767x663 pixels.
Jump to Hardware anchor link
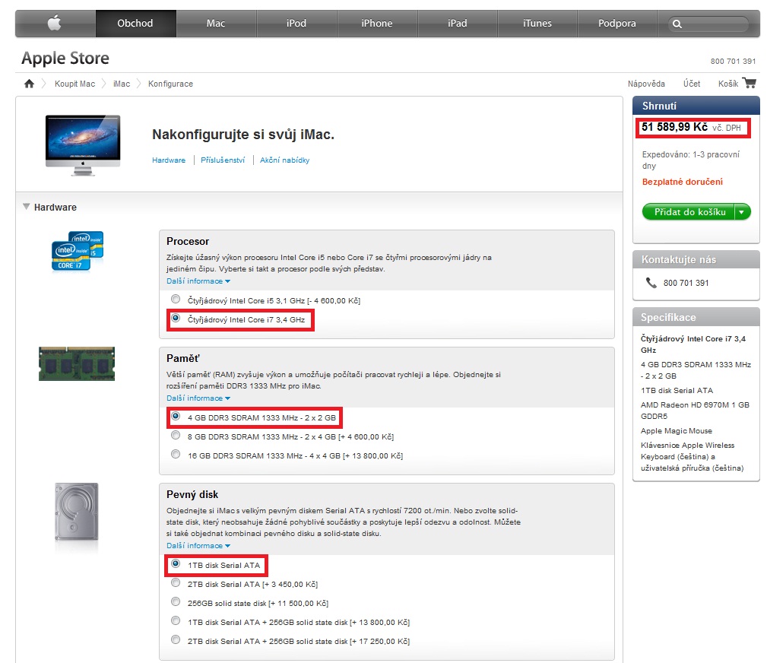[x=169, y=160]
